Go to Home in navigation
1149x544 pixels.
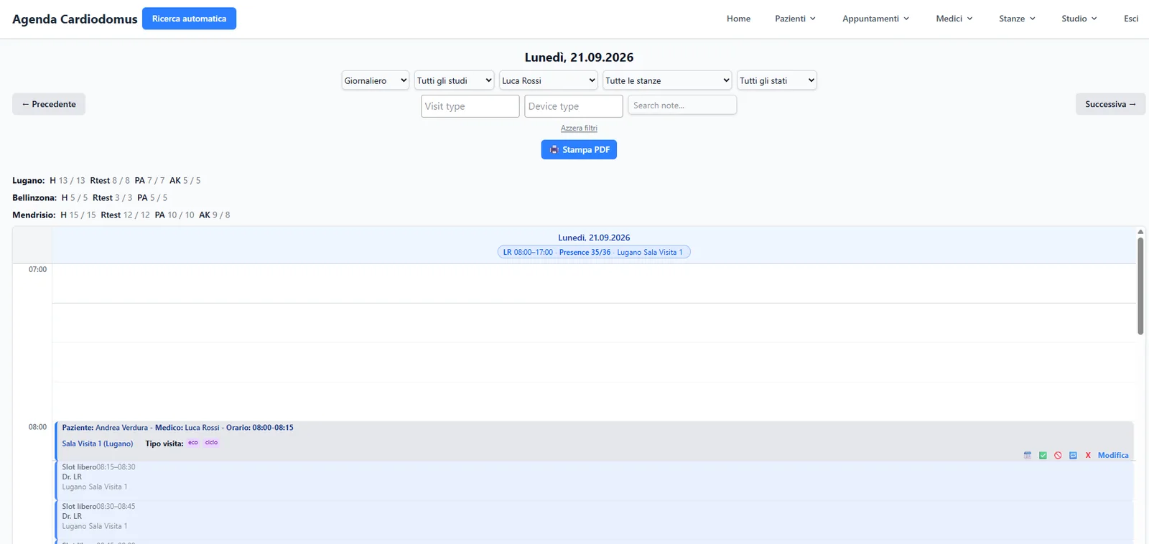(x=738, y=19)
